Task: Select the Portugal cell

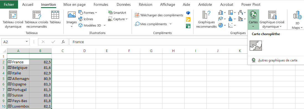Action: click(x=18, y=90)
